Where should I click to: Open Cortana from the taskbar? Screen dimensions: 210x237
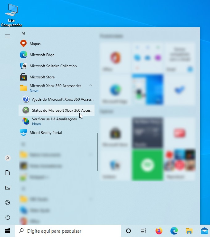pyautogui.click(x=128, y=231)
